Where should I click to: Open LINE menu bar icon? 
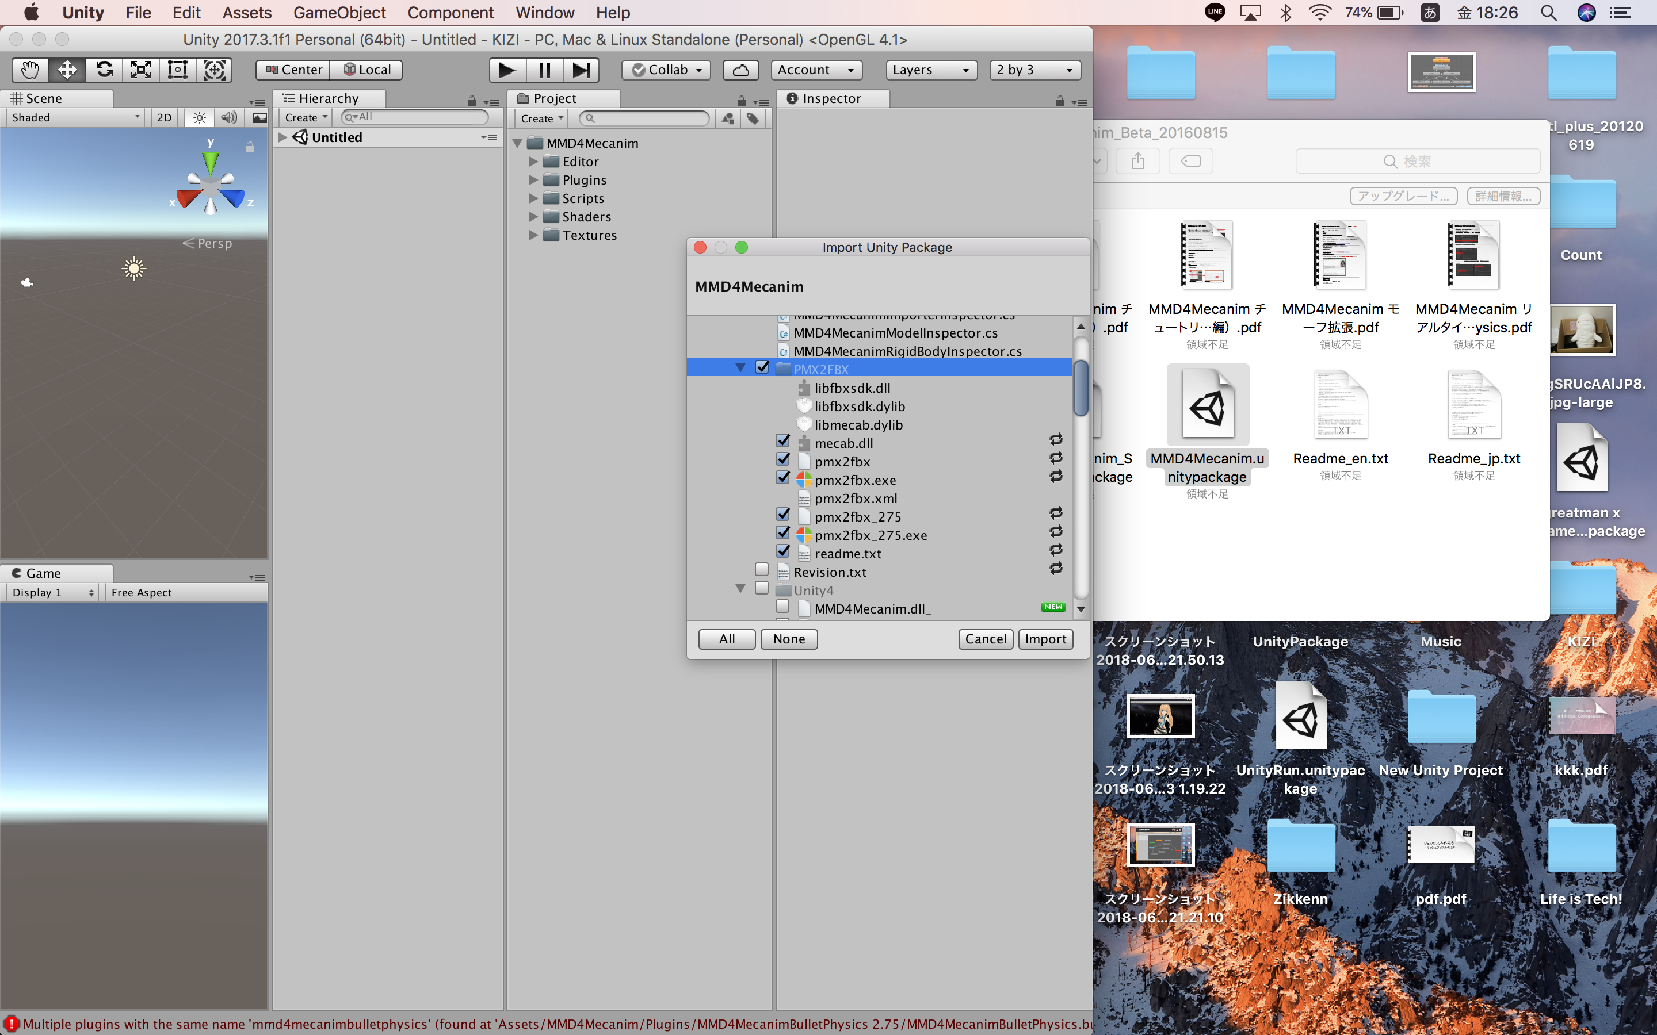click(1215, 13)
